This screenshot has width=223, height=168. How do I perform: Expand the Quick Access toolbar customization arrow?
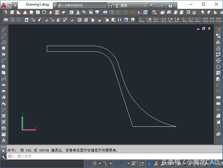click(15, 6)
